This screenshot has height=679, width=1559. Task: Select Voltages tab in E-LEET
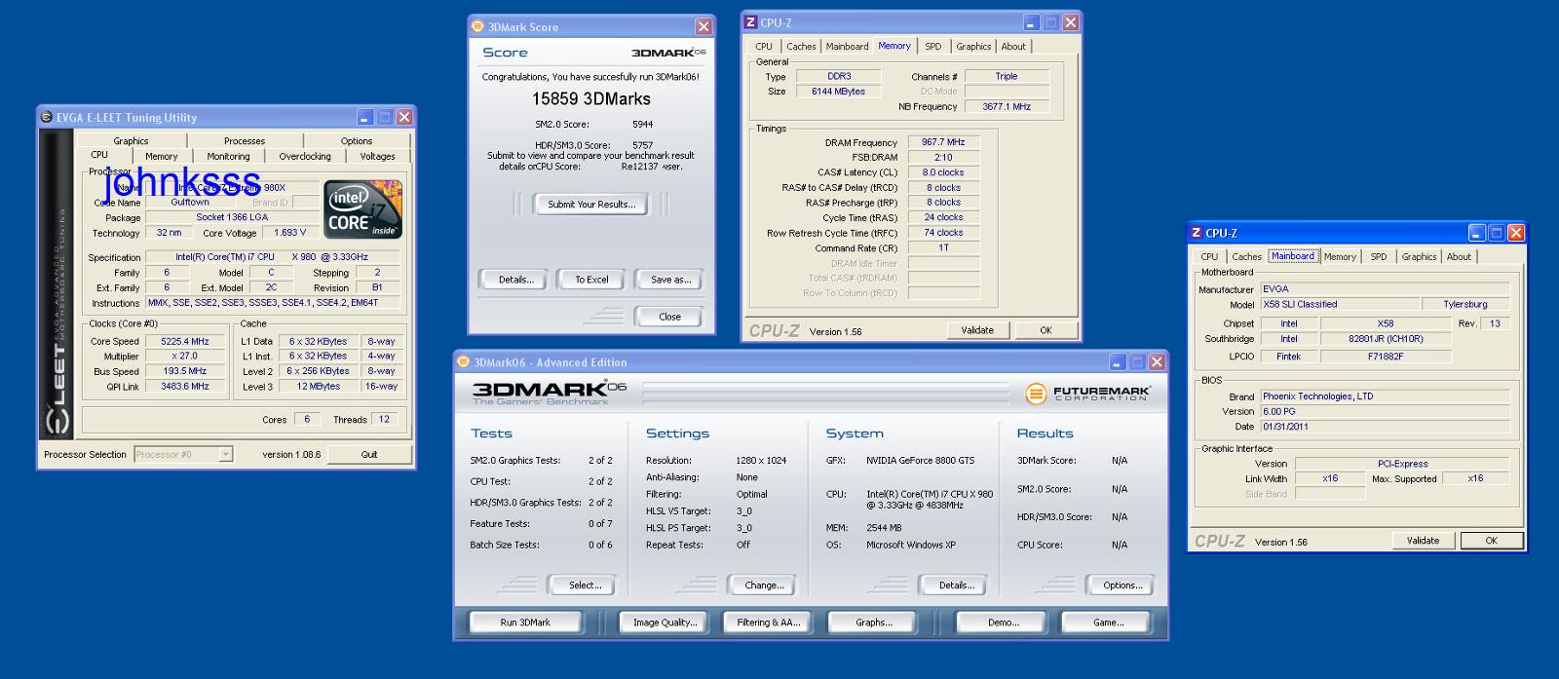[377, 156]
